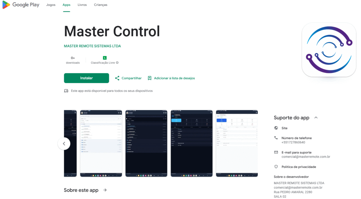Open the Jogos tab
361x199 pixels.
[x=51, y=5]
